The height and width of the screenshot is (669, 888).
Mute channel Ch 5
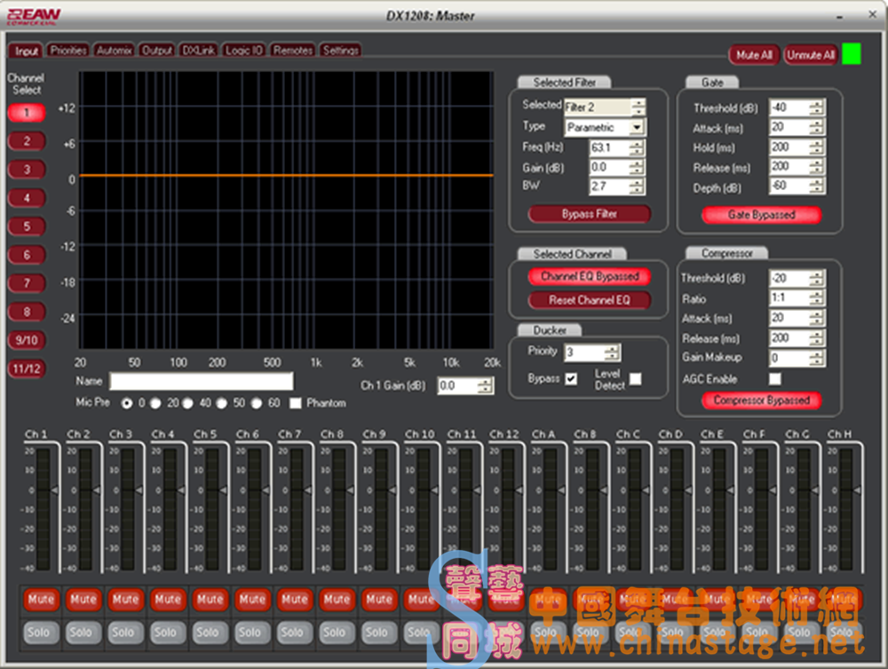click(x=210, y=600)
